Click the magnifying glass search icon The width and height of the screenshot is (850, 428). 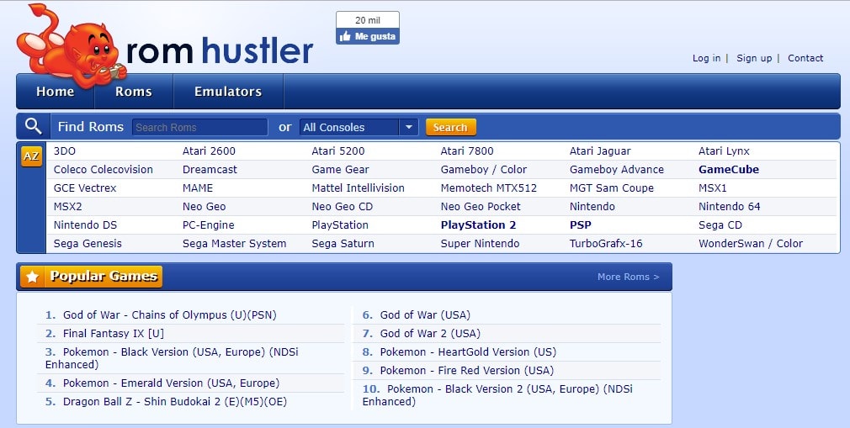(33, 127)
